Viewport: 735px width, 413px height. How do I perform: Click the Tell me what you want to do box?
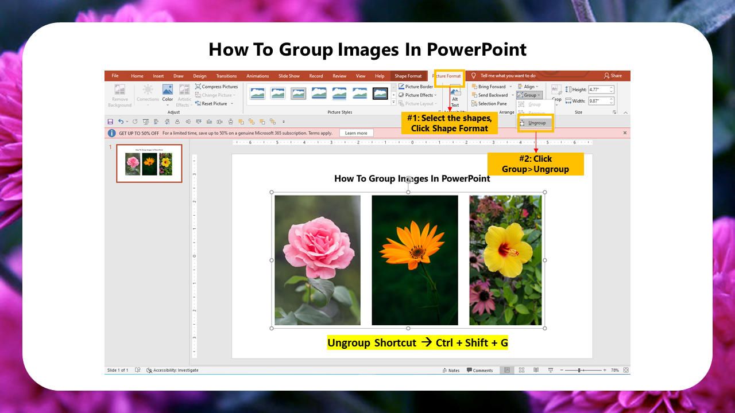[x=508, y=76]
